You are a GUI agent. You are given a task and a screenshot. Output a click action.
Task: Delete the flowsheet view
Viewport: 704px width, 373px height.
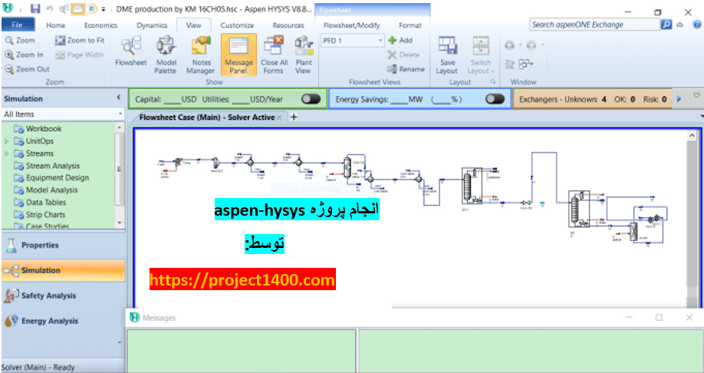click(x=403, y=54)
